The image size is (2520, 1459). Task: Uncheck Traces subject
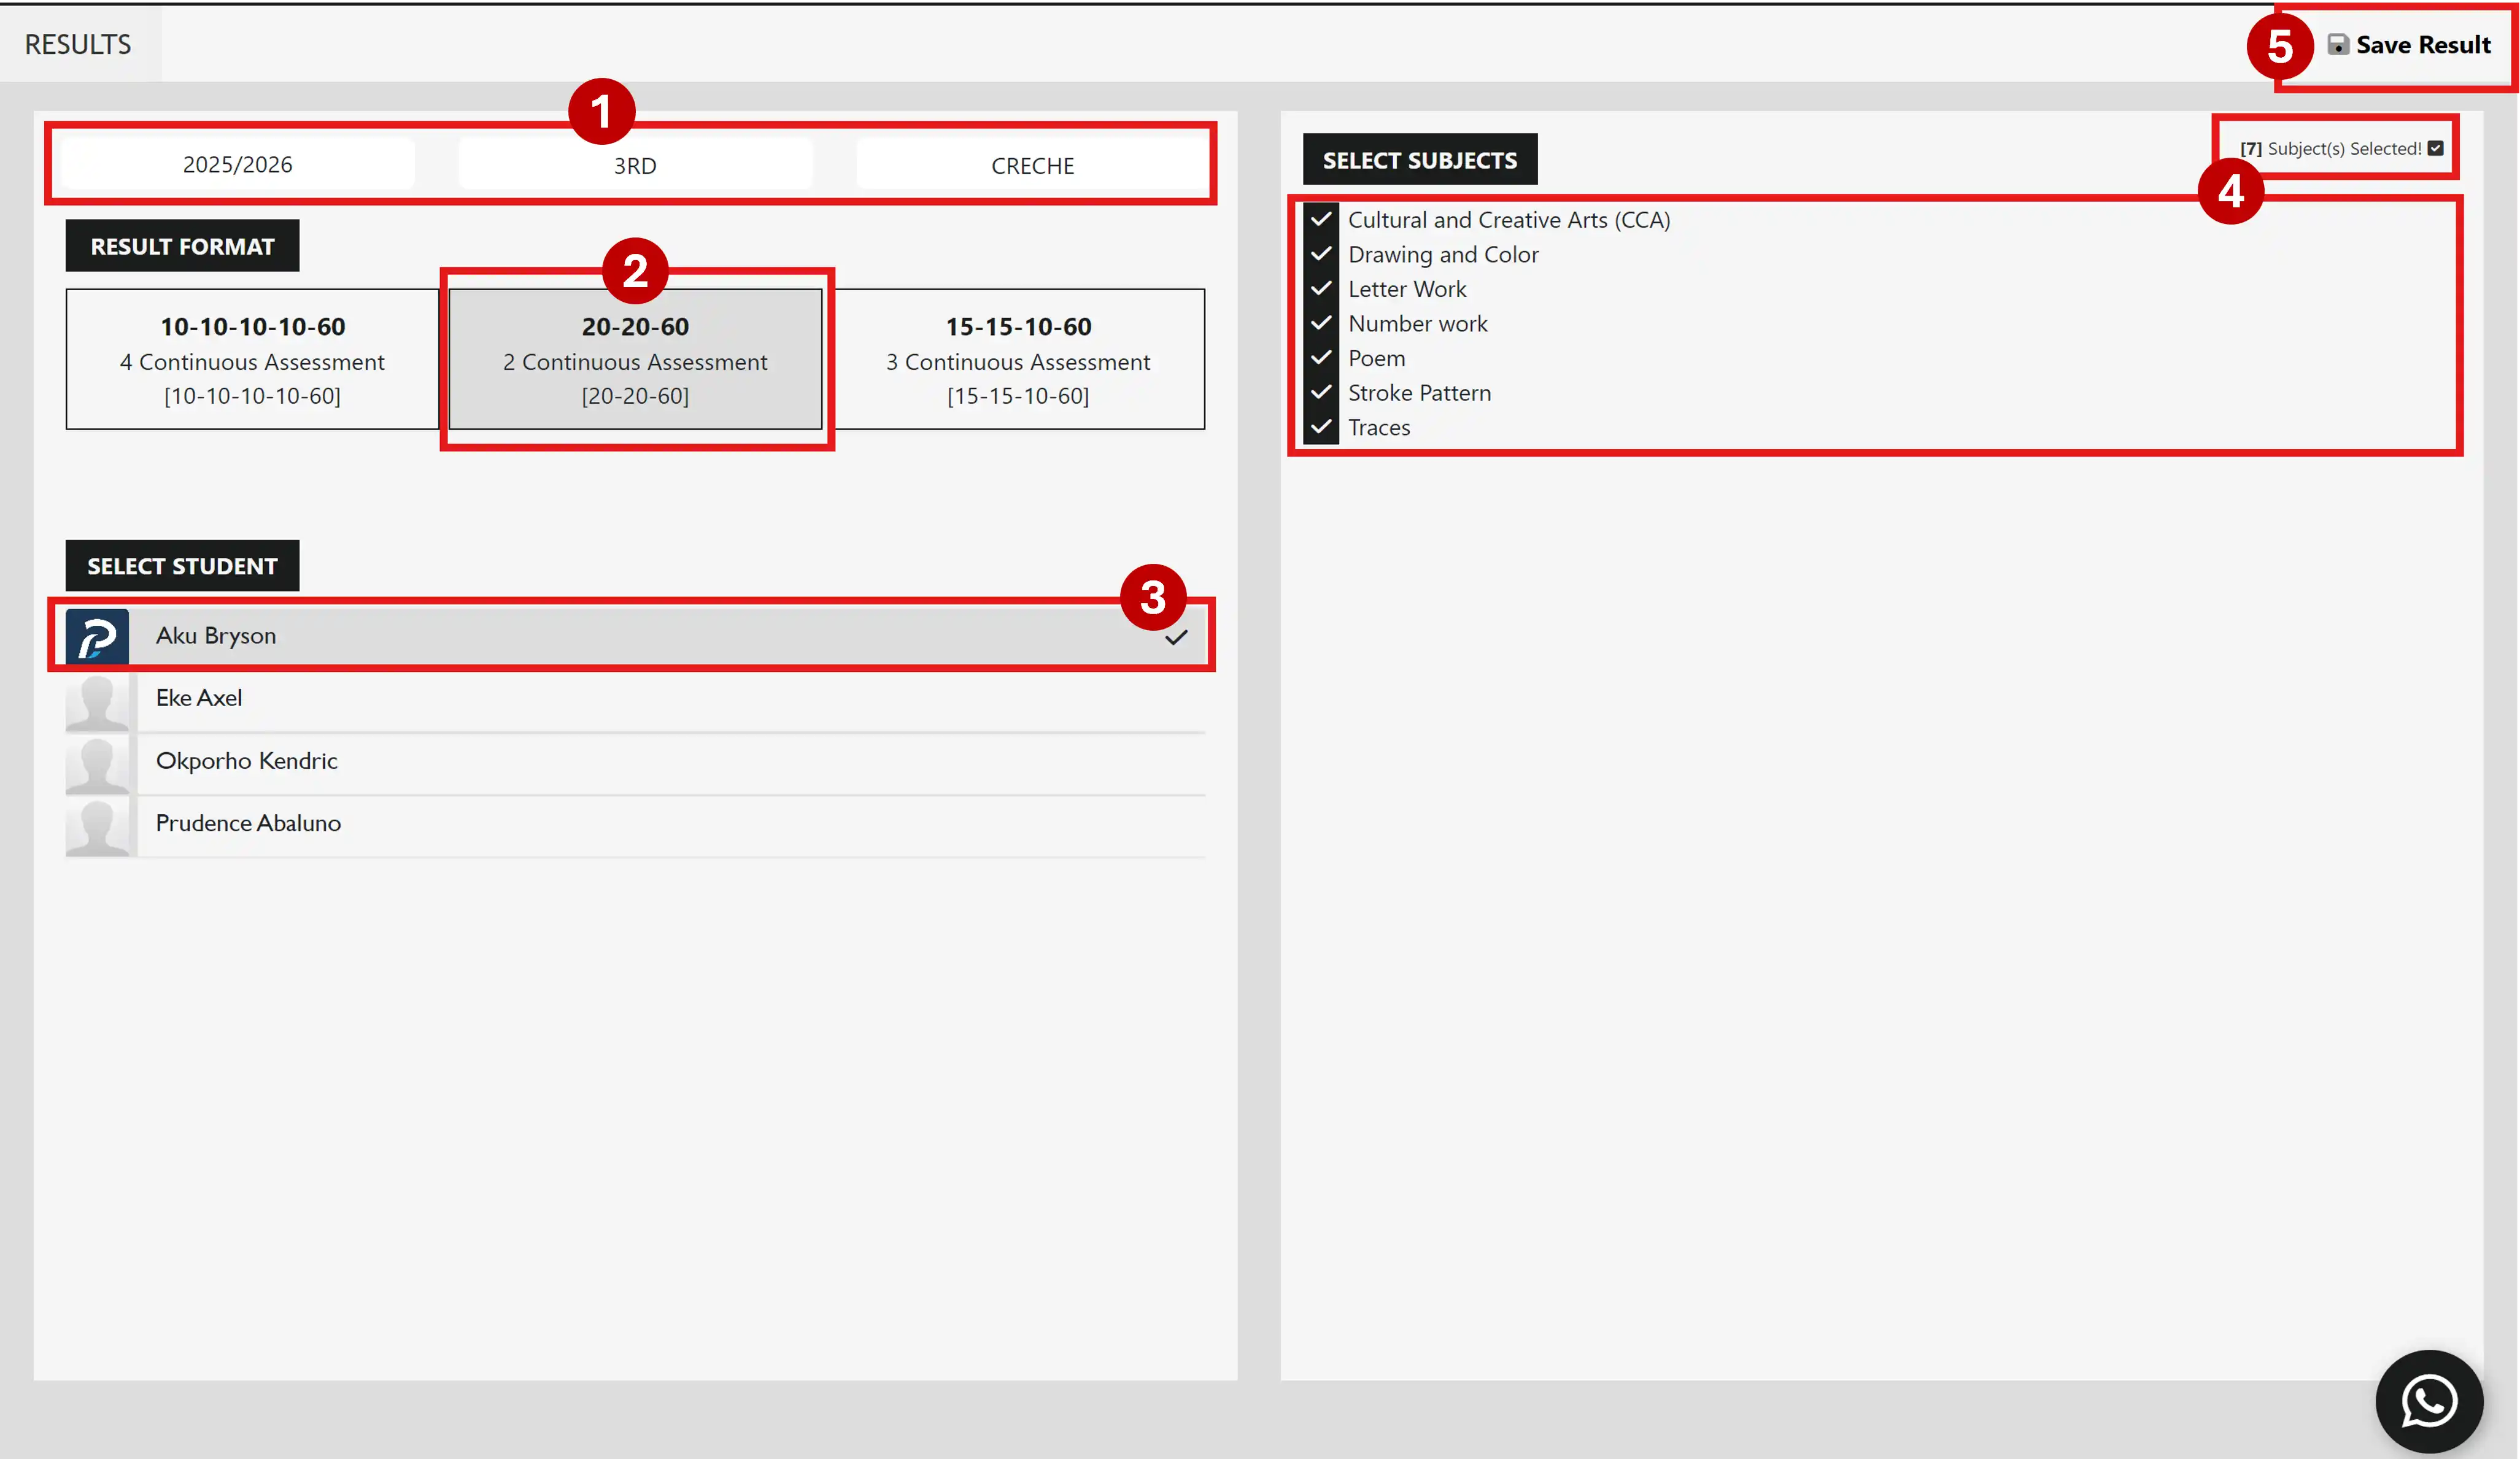[1321, 427]
